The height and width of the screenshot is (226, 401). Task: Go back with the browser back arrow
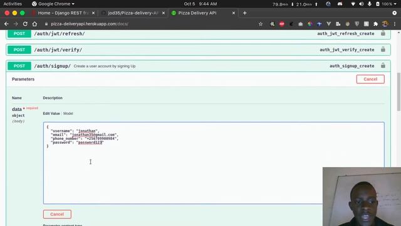pos(6,24)
